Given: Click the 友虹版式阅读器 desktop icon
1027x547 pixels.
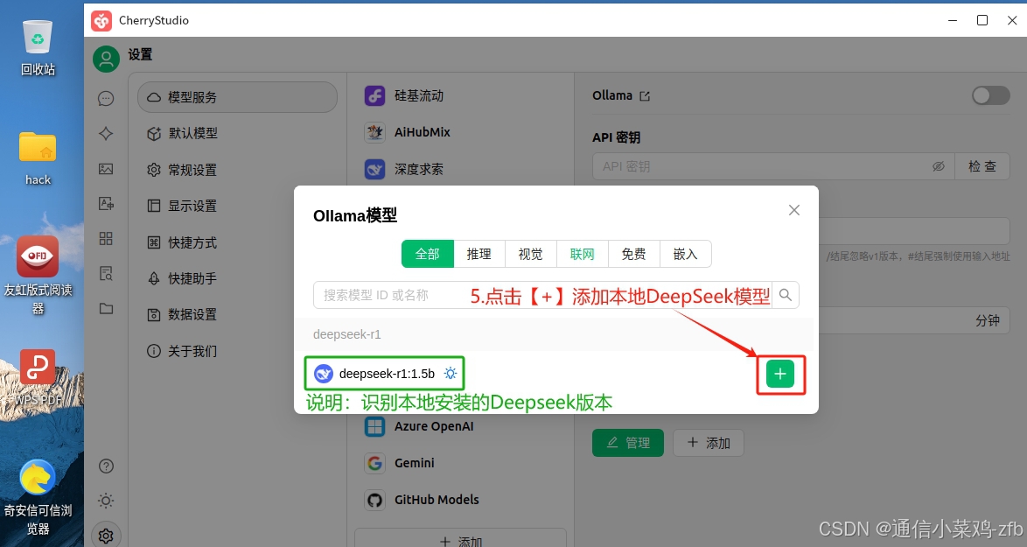Looking at the screenshot, I should coord(38,275).
